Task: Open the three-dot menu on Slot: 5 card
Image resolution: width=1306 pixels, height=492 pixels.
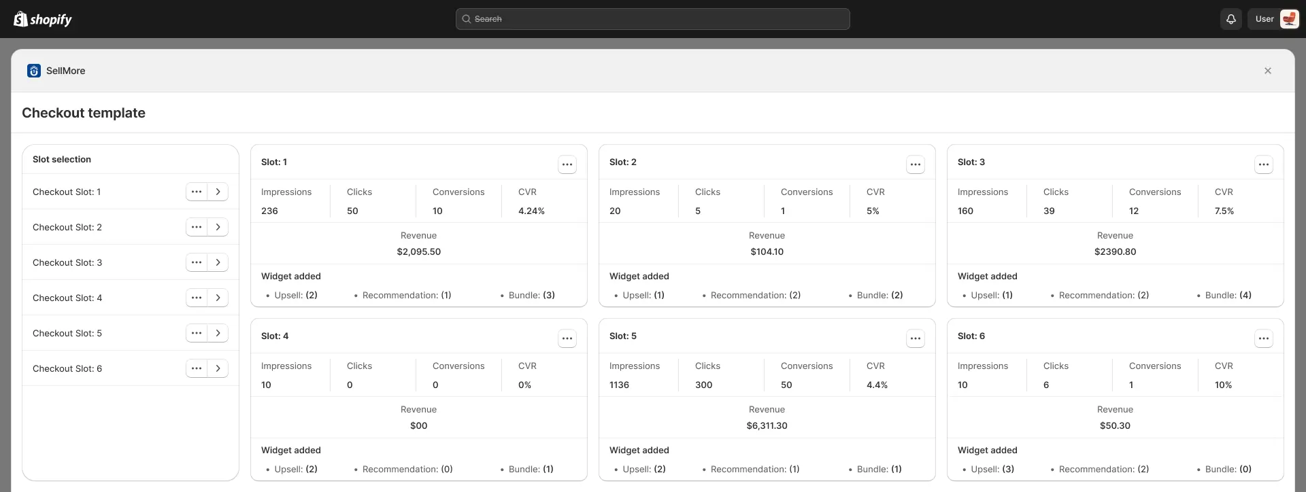Action: [x=915, y=338]
